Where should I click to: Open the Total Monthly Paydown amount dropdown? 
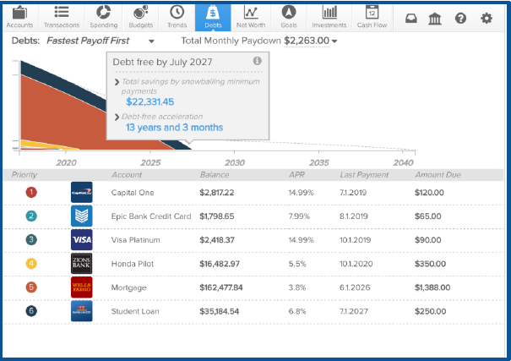click(310, 41)
